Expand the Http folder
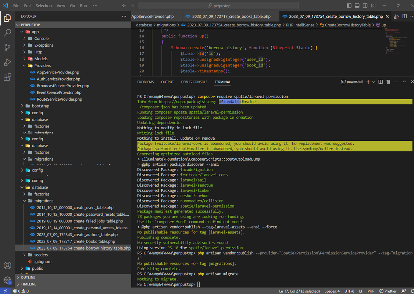This screenshot has height=294, width=414. [73, 52]
